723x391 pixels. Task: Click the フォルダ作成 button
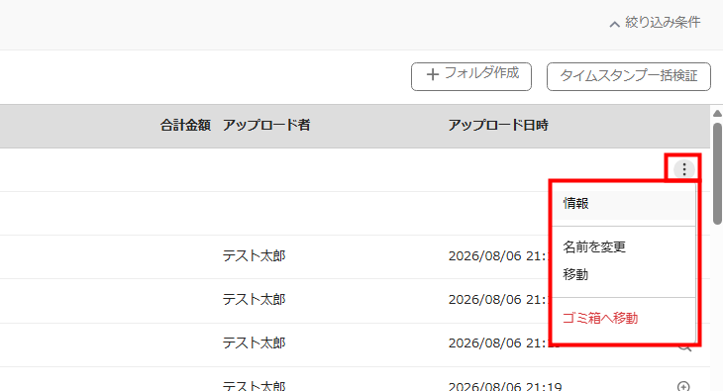coord(471,76)
